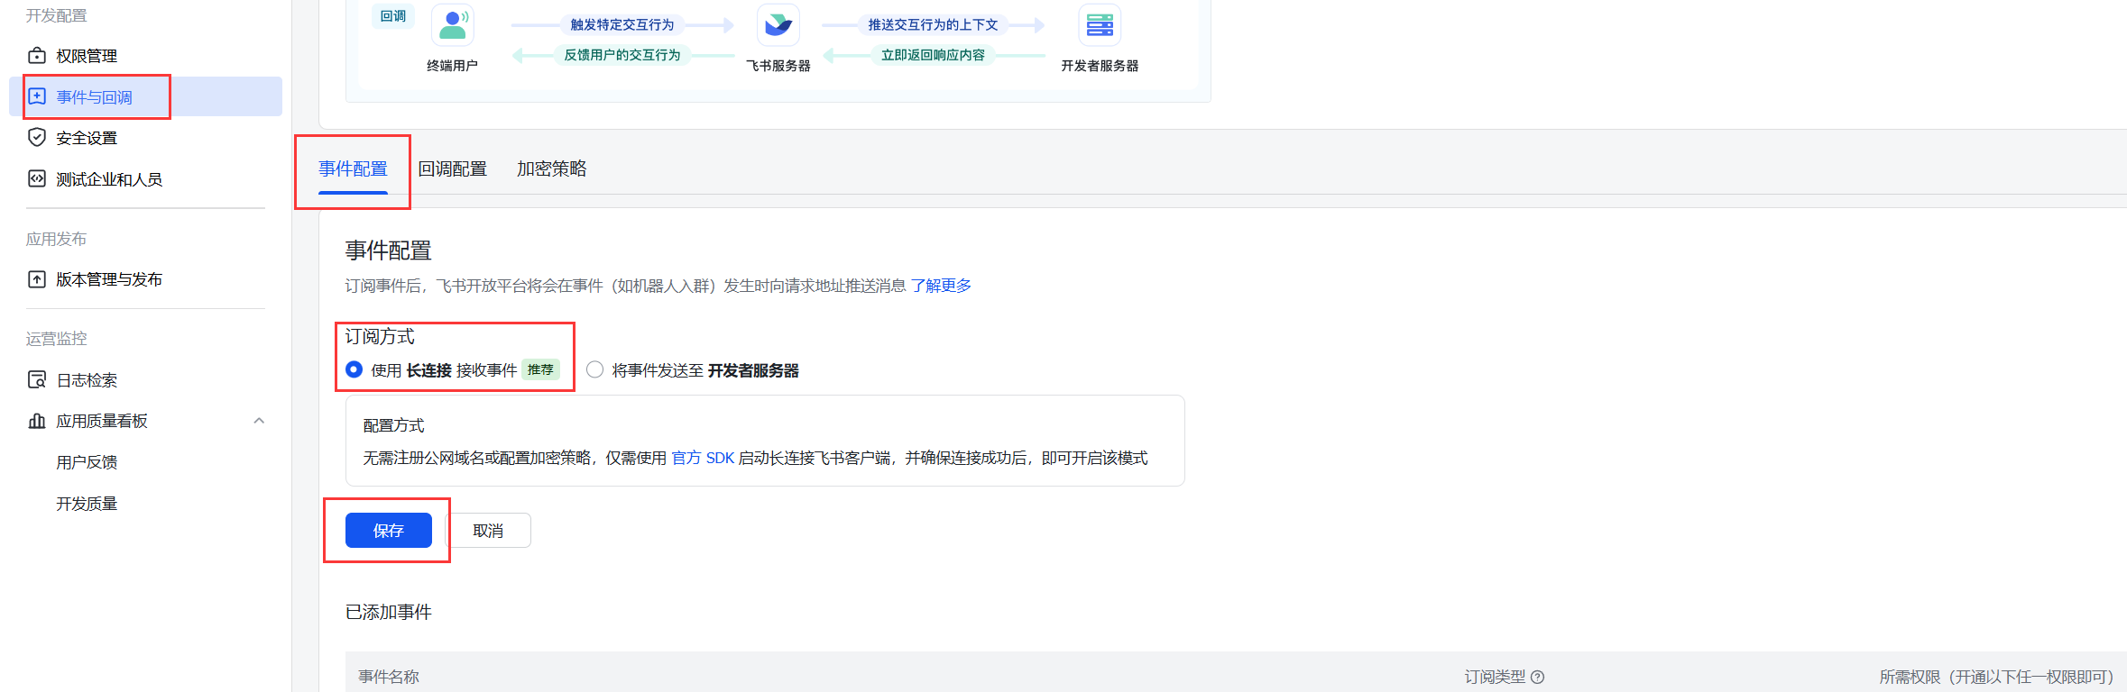Click the 终端用户 avatar icon

pos(453,25)
